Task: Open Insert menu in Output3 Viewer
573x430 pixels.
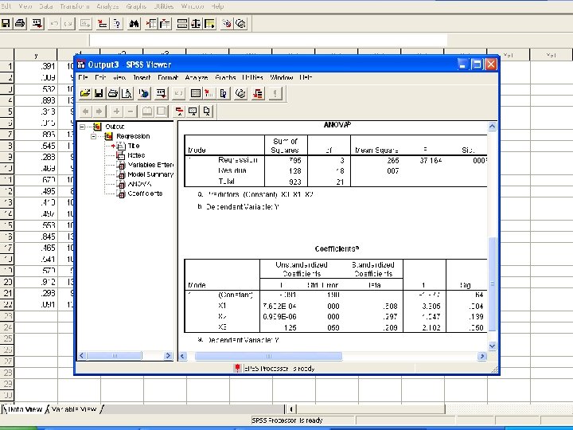Action: pyautogui.click(x=142, y=77)
